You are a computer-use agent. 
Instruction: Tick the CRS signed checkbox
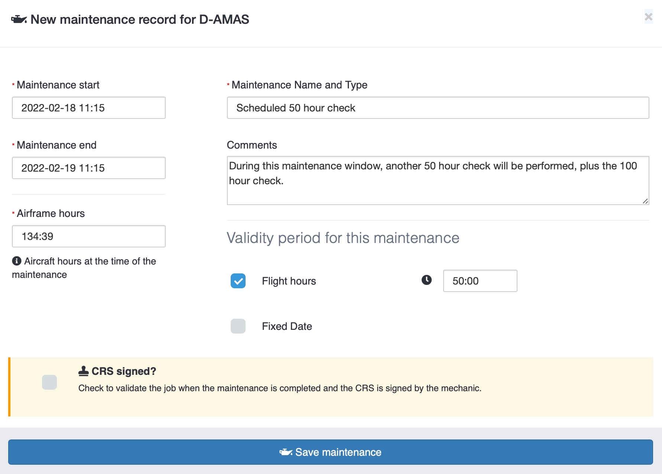(x=49, y=382)
